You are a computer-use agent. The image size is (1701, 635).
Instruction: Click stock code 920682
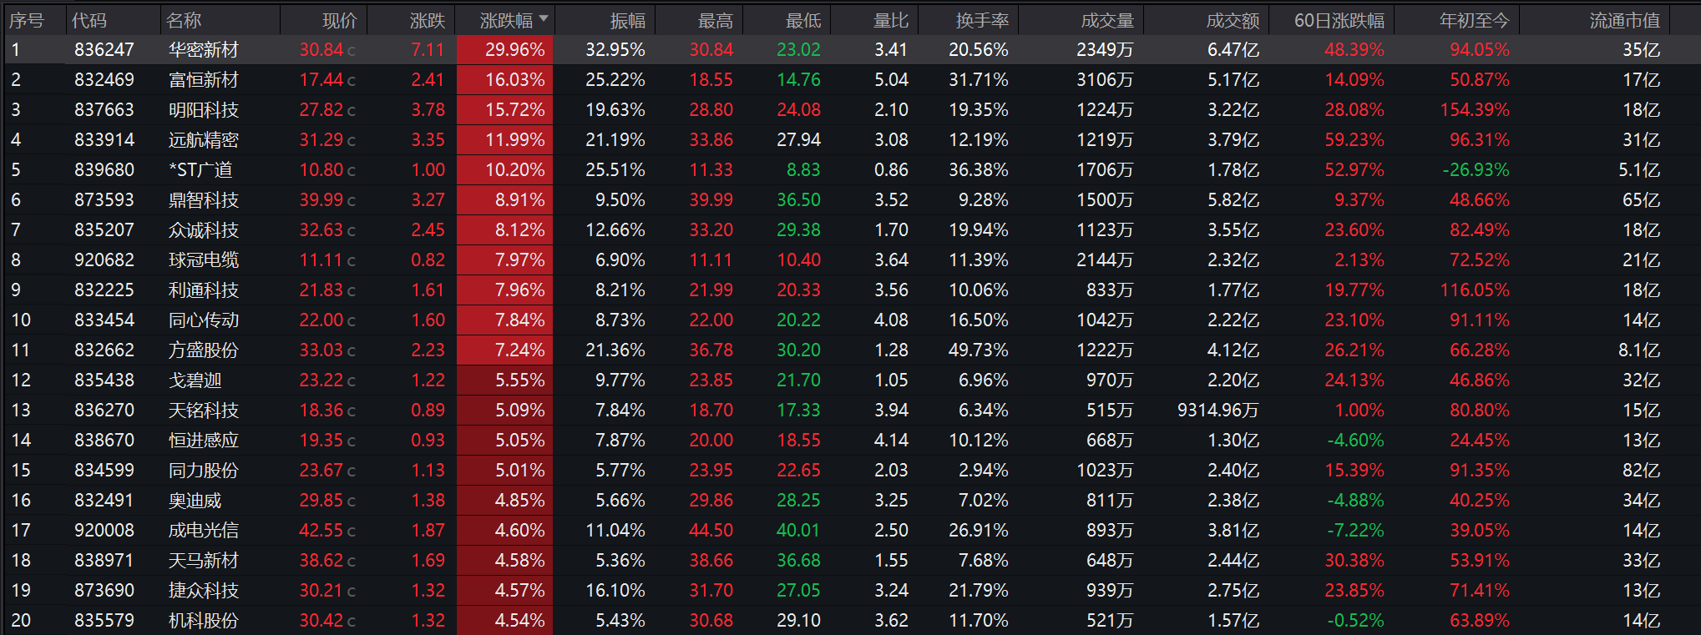click(104, 260)
